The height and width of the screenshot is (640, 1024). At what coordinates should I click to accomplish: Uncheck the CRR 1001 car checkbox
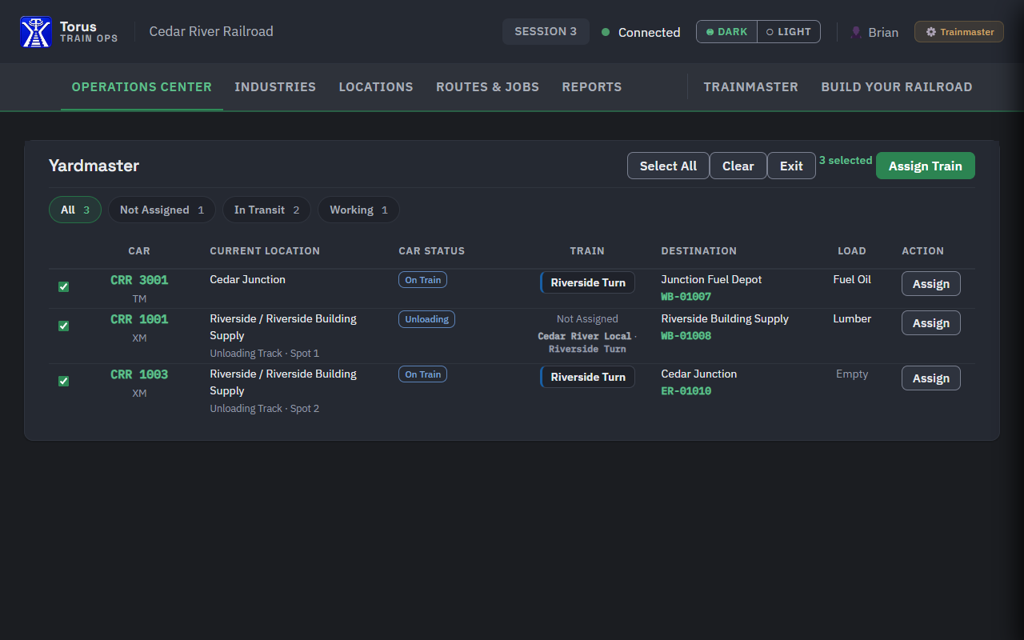pyautogui.click(x=64, y=326)
